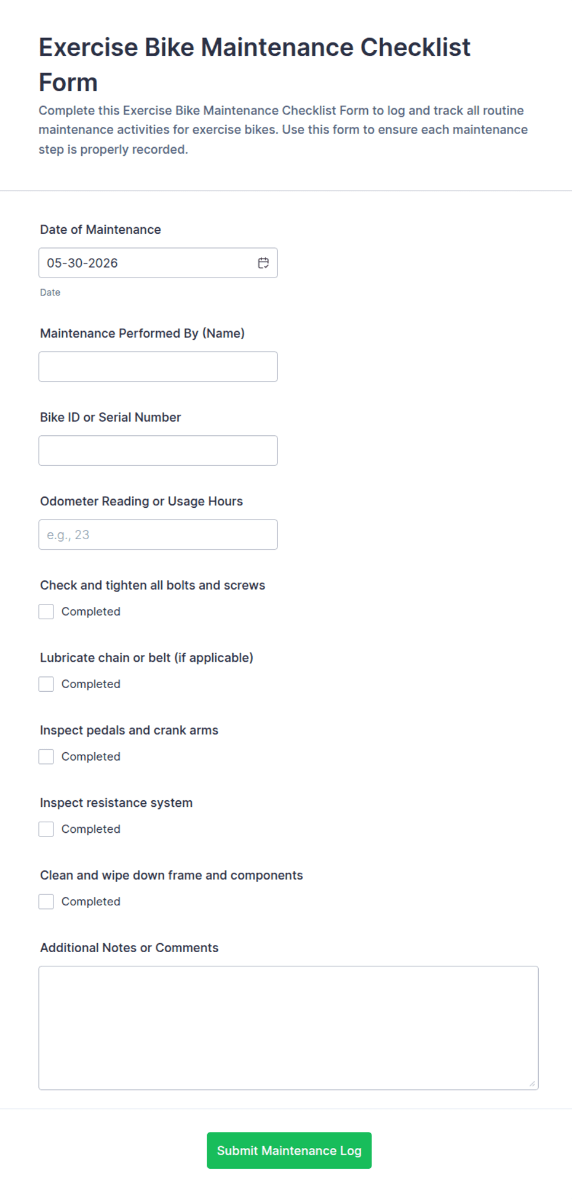Screen dimensions: 572x1199
Task: Select the Odometer Reading input with placeholder 23
Action: click(x=158, y=534)
